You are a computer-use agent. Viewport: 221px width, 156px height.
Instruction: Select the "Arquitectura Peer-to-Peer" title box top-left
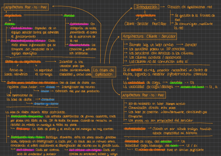(x=26, y=7)
